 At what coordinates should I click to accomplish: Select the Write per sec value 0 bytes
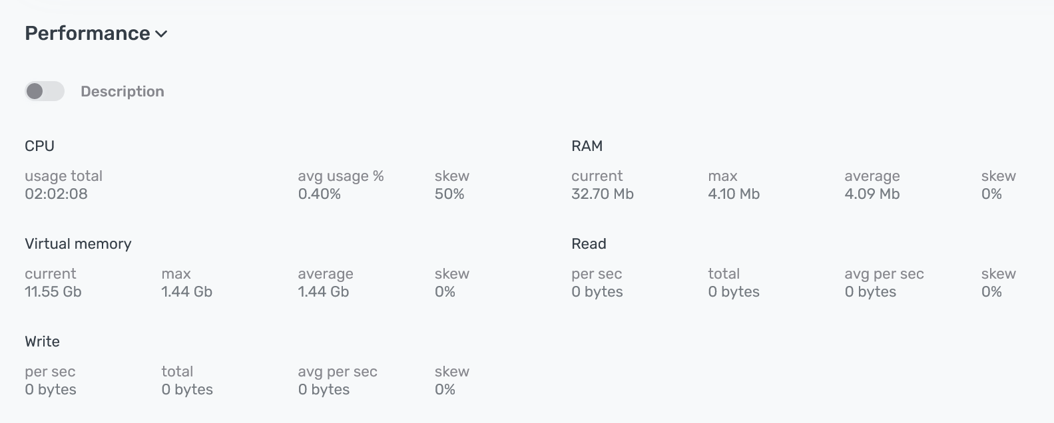[x=49, y=390]
